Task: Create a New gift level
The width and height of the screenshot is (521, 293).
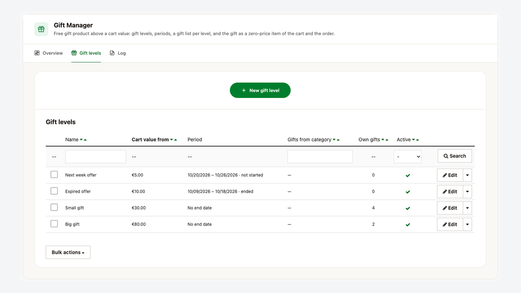Action: (x=260, y=90)
